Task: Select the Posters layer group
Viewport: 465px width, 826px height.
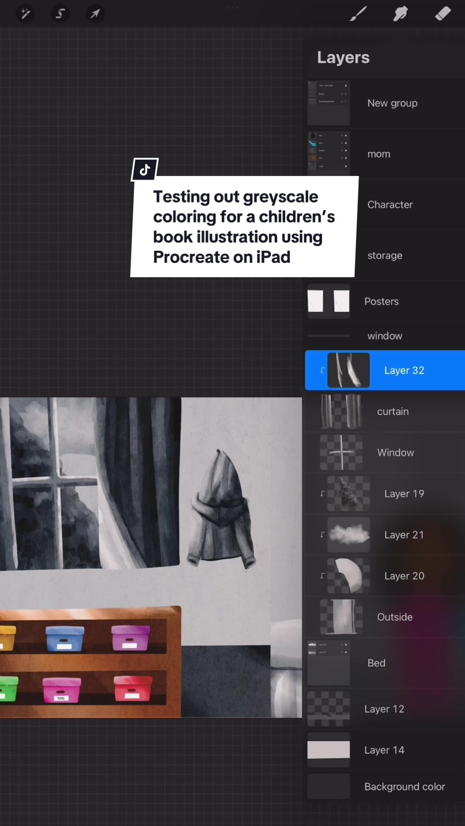Action: pyautogui.click(x=385, y=301)
